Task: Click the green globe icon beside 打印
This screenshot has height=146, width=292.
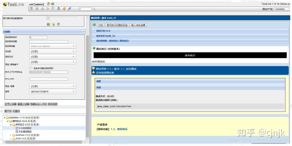Action: point(94,25)
